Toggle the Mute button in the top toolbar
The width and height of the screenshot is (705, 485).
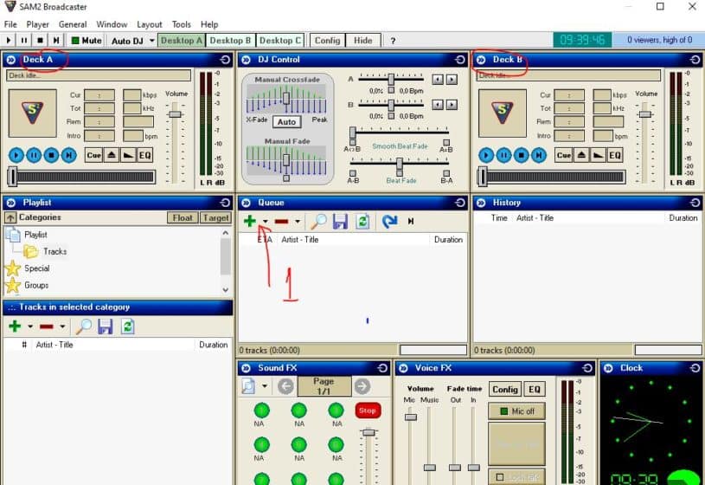(87, 40)
